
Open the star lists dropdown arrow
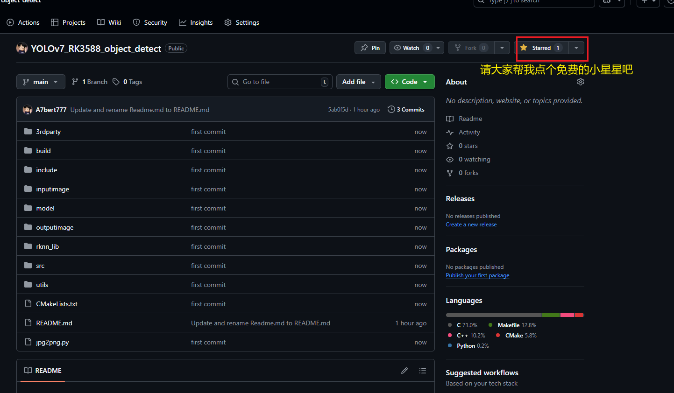576,48
